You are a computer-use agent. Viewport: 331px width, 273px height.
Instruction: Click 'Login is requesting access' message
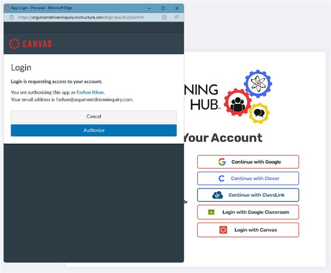(x=57, y=82)
